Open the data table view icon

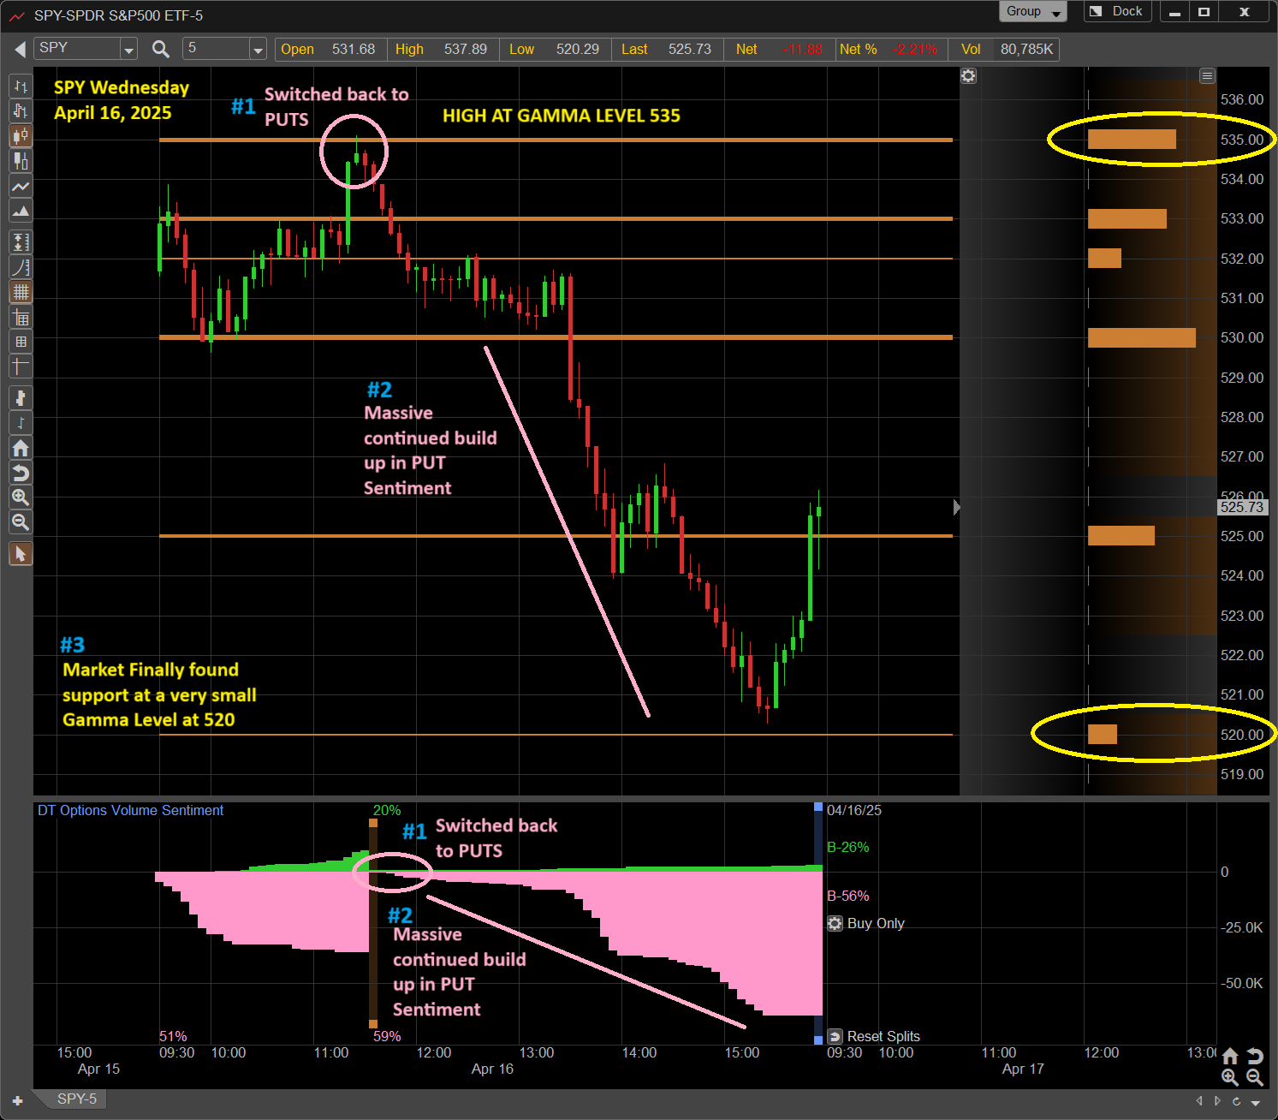21,318
